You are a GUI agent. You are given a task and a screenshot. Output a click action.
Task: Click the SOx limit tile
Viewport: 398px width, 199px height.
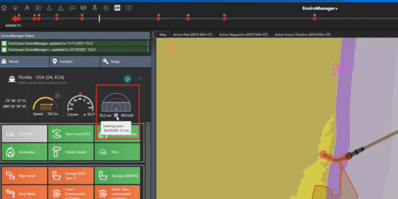(x=24, y=134)
